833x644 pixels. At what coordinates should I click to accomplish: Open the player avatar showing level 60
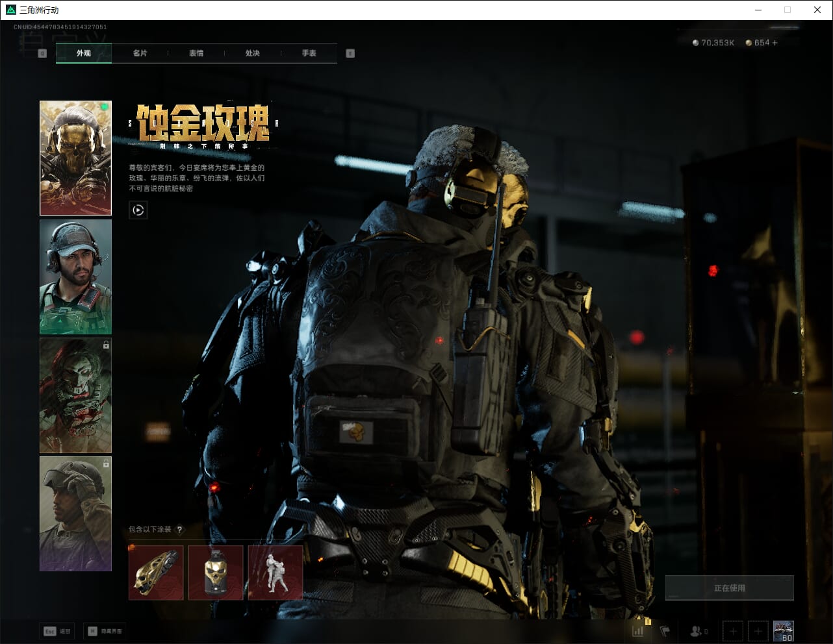pos(783,630)
